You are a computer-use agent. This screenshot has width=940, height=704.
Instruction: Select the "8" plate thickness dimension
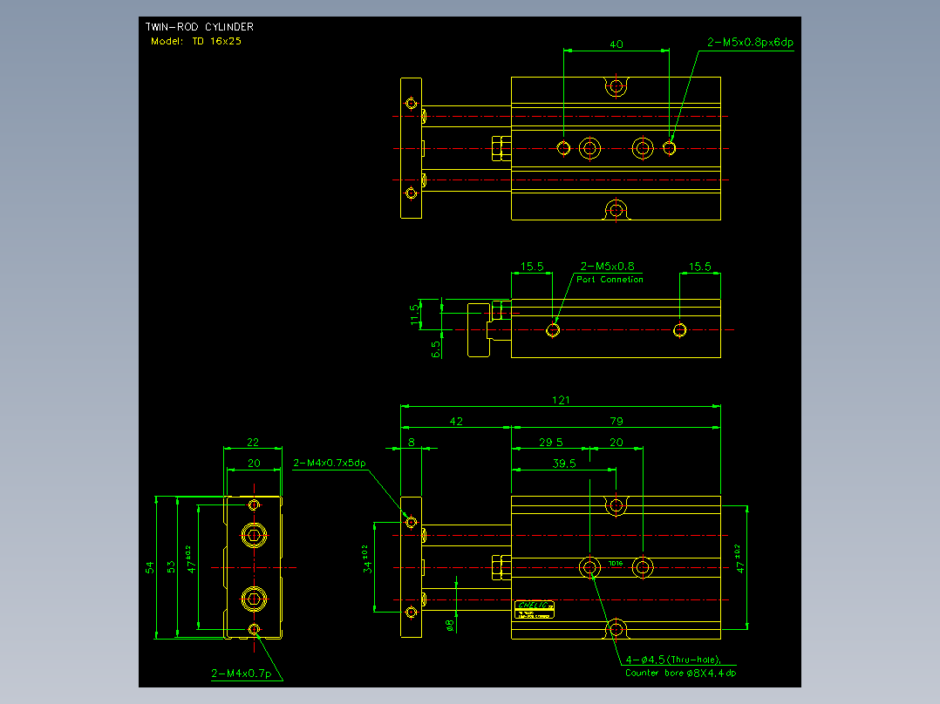tap(412, 442)
